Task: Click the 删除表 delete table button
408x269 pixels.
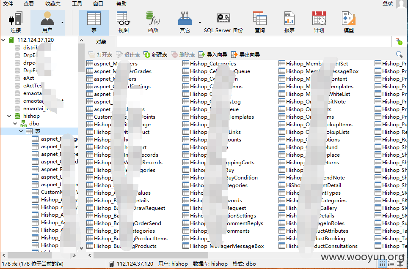Action: [183, 54]
